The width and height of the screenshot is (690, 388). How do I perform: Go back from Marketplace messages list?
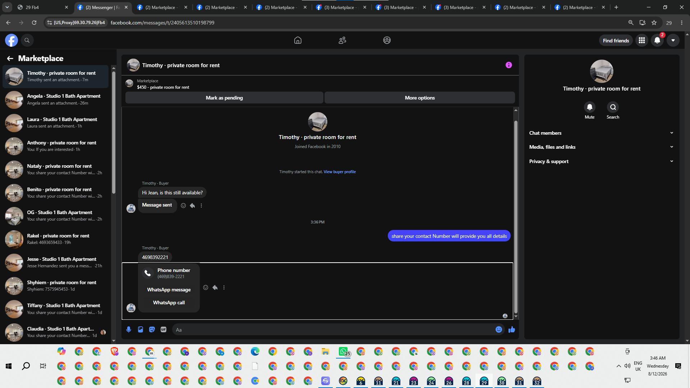(x=10, y=58)
